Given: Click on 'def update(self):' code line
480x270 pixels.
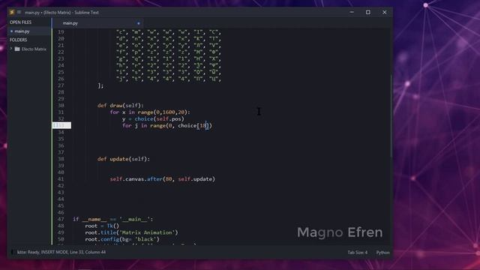Looking at the screenshot, I should pos(124,159).
